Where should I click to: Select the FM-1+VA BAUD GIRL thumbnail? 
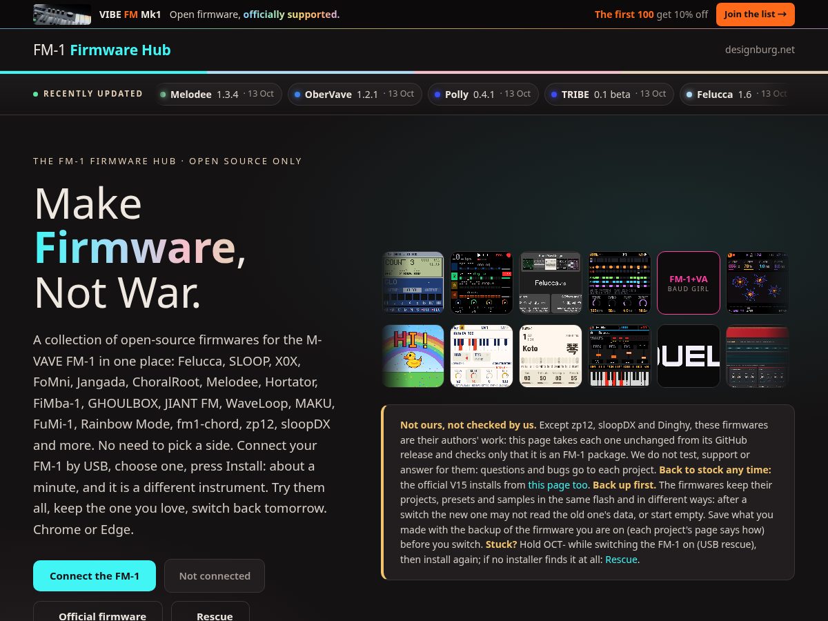pyautogui.click(x=689, y=283)
